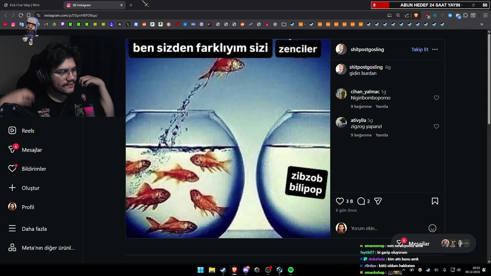Image resolution: width=491 pixels, height=276 pixels.
Task: Switch to the Instagram browser tab
Action: point(95,5)
